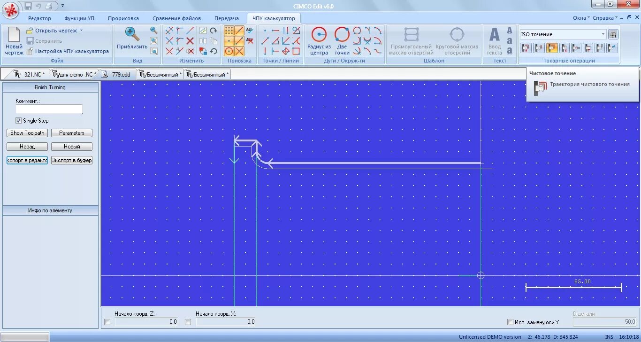Click the red X delete icon in Изменить

tap(190, 41)
